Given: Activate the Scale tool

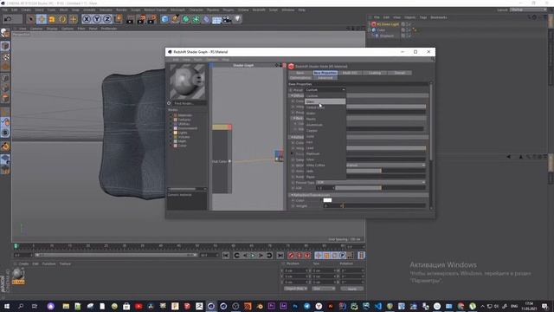Looking at the screenshot, I should point(52,19).
